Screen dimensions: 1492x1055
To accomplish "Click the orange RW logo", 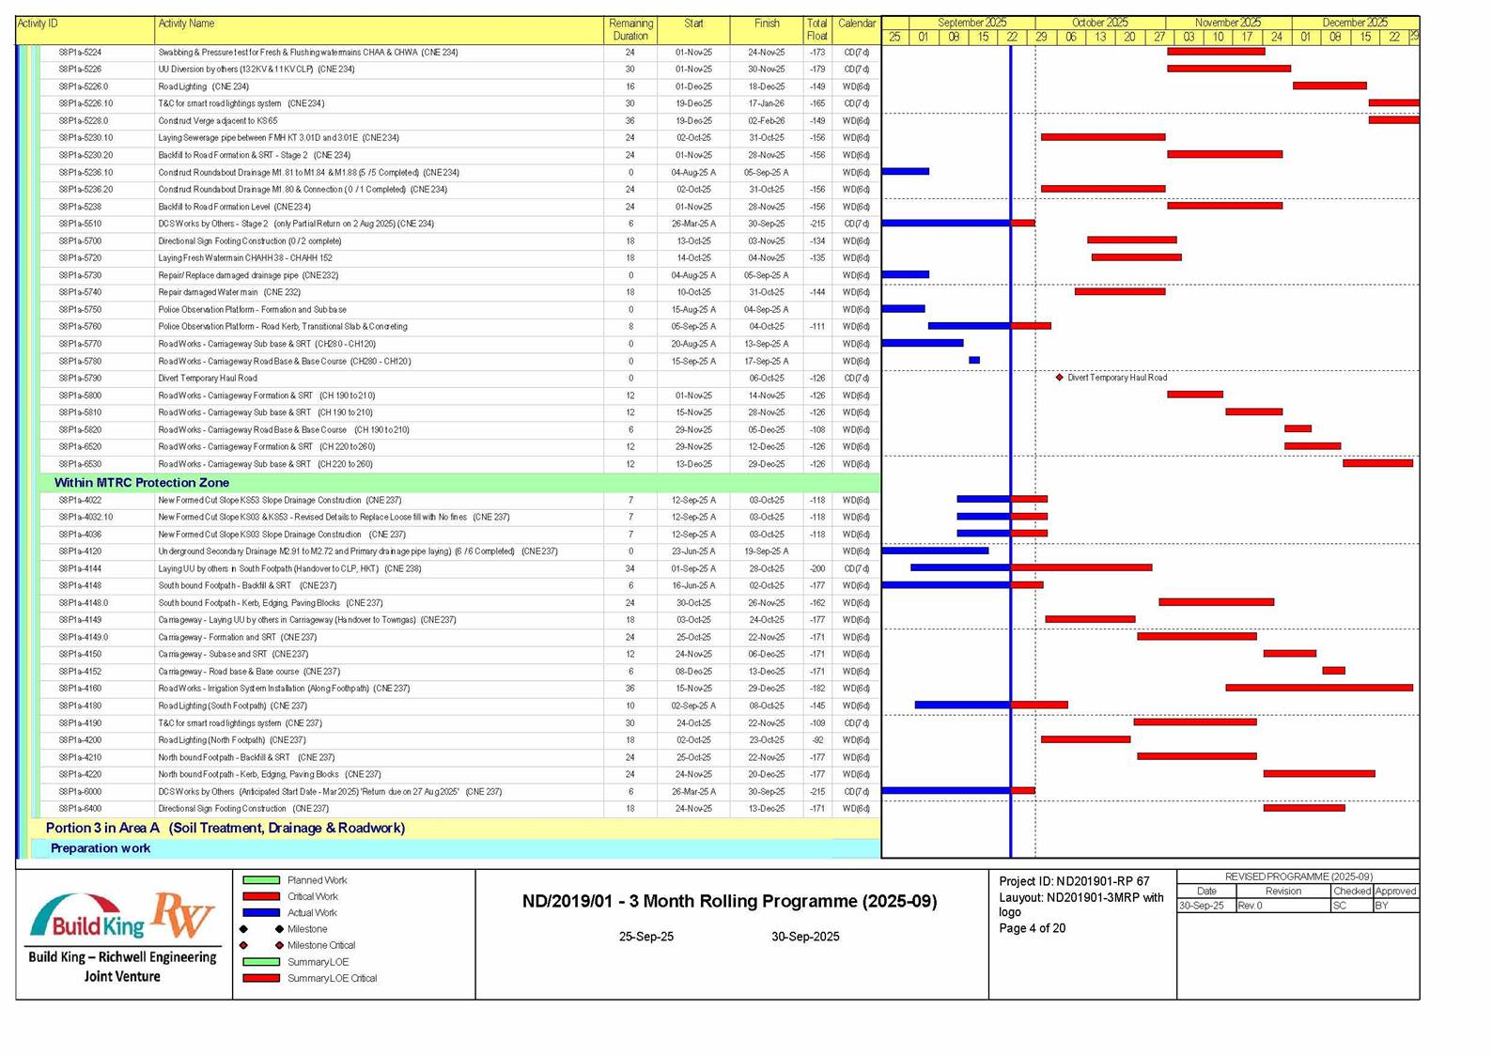I will point(182,914).
